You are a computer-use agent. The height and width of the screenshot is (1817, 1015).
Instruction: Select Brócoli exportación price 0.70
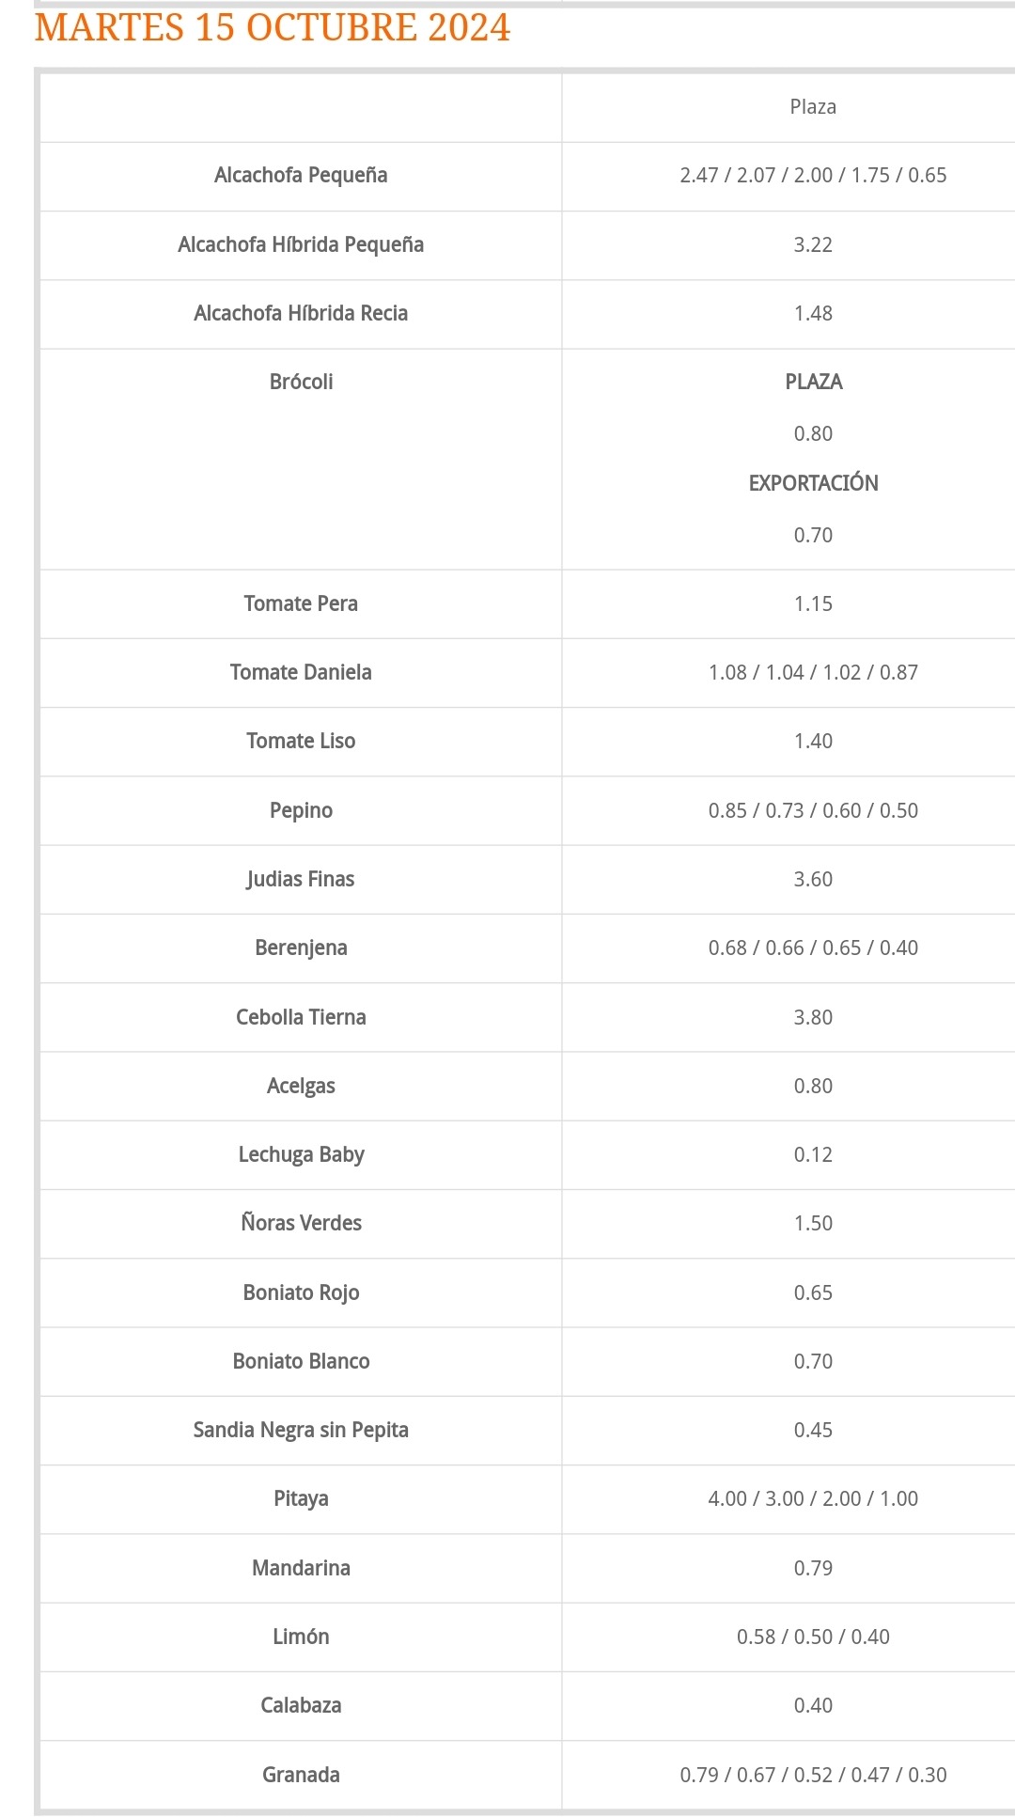point(813,536)
